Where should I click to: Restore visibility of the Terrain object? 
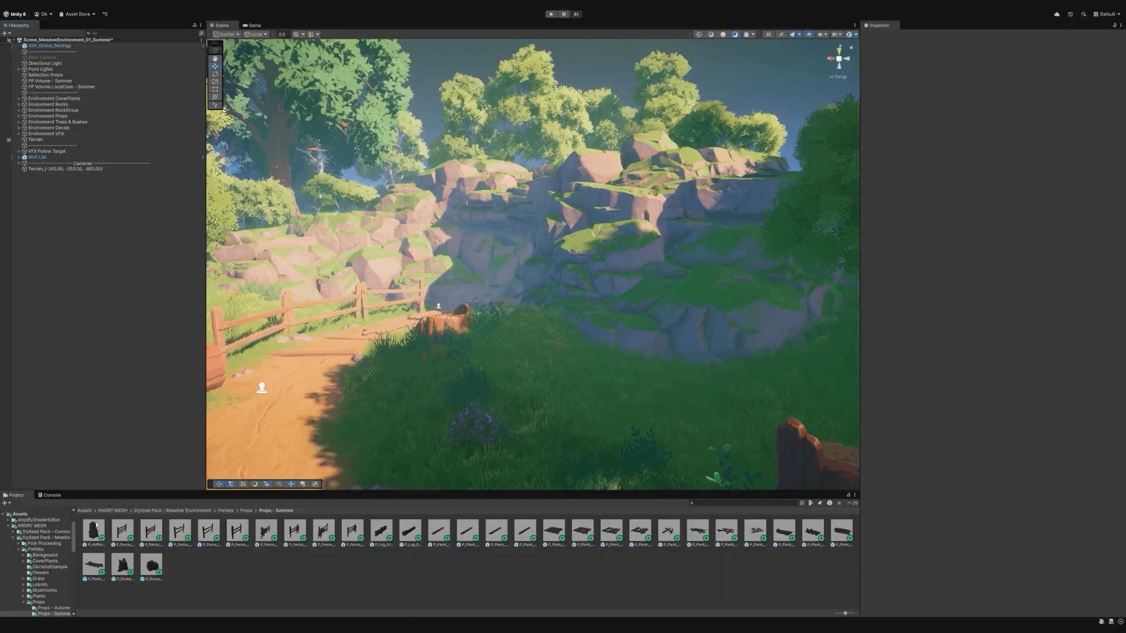[x=9, y=139]
